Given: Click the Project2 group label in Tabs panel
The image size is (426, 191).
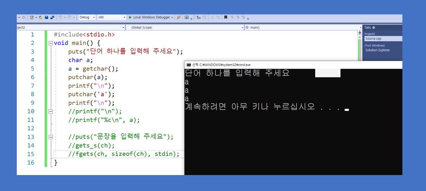Looking at the screenshot, I should coord(370,34).
